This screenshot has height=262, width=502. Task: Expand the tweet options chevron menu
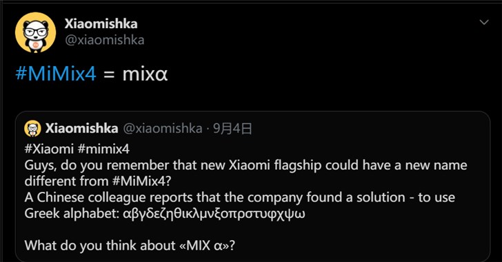pos(484,22)
